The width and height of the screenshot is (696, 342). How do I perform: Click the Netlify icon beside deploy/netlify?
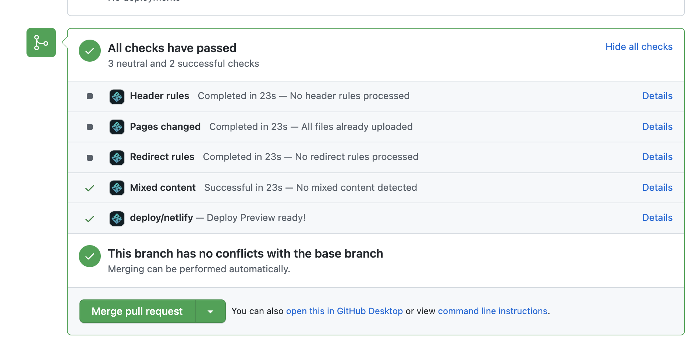pos(117,219)
